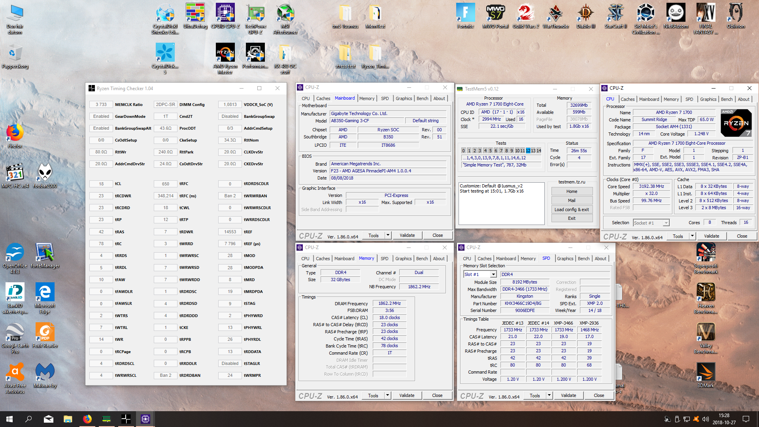The image size is (759, 427).
Task: Click the volume icon in system tray
Action: 705,419
